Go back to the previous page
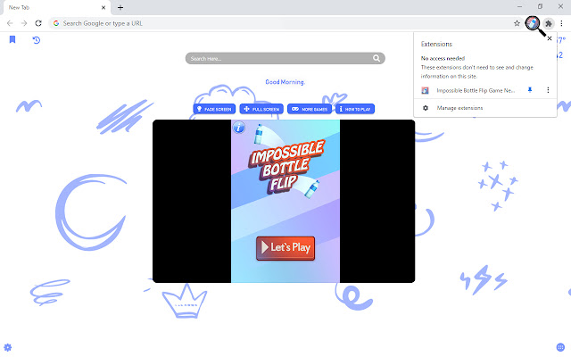 click(10, 23)
